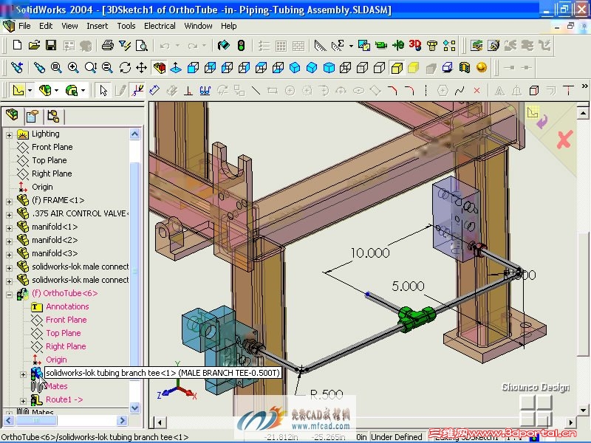Click the New document icon
This screenshot has height=443, width=591.
point(17,45)
